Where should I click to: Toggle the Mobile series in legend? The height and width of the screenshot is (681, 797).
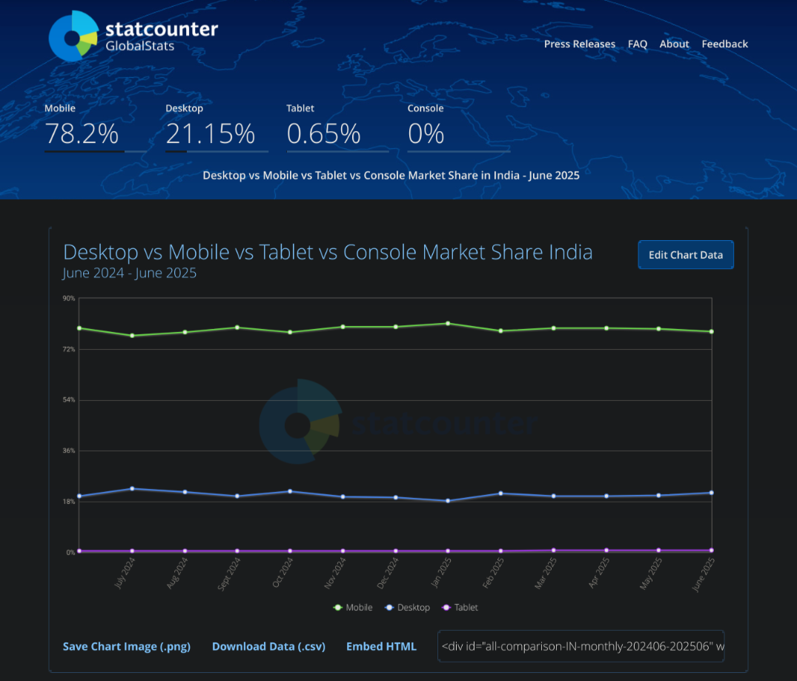(x=353, y=608)
